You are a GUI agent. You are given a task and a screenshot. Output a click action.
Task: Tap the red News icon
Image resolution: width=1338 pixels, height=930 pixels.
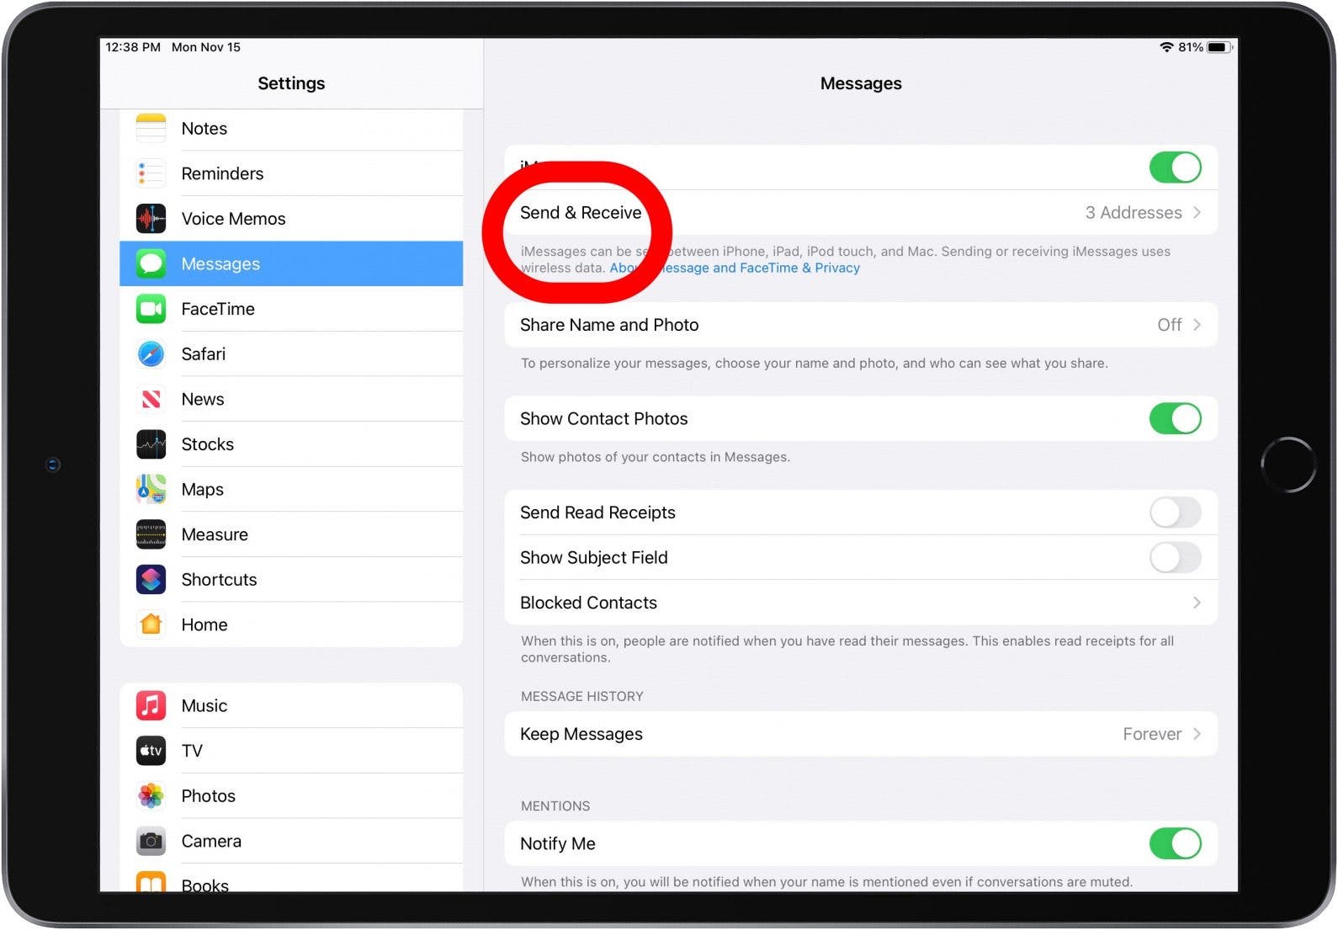tap(151, 399)
